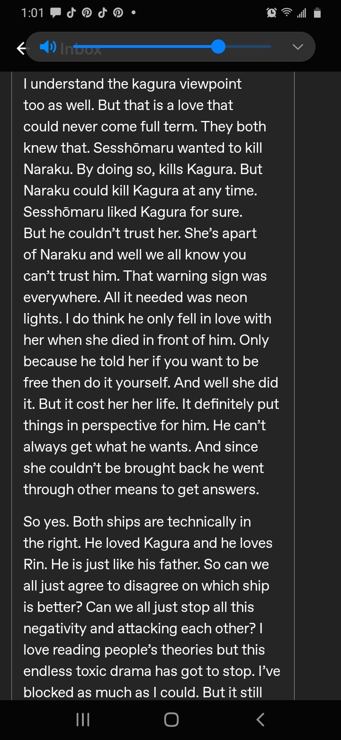Tap the second TikTok notification icon
The image size is (341, 740).
pyautogui.click(x=102, y=13)
